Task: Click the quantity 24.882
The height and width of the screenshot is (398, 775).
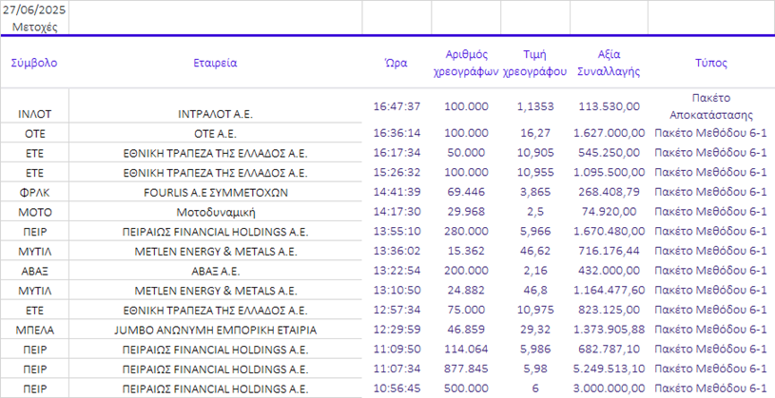Action: pyautogui.click(x=466, y=291)
